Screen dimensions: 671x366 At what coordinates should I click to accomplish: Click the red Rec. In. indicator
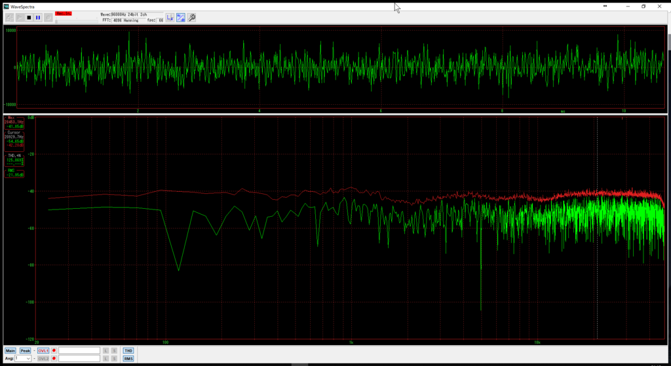64,14
